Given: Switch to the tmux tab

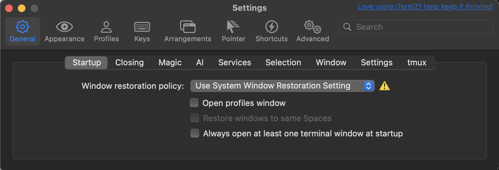Looking at the screenshot, I should (417, 63).
